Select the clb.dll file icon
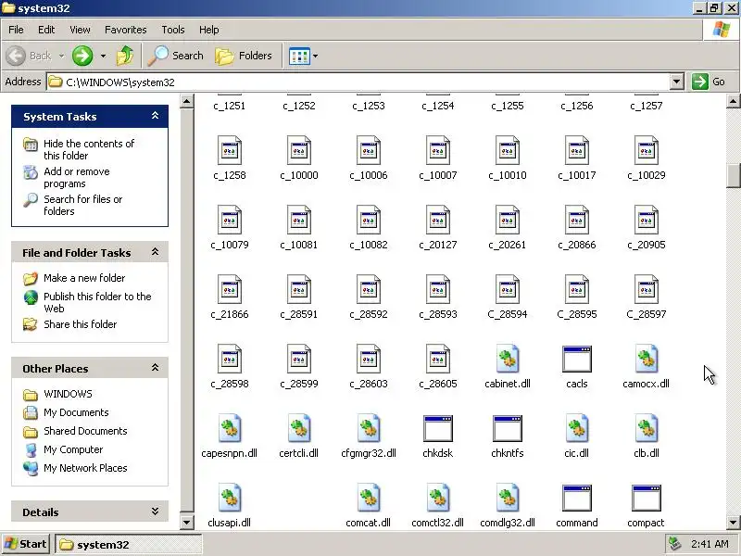This screenshot has width=741, height=556. [646, 428]
